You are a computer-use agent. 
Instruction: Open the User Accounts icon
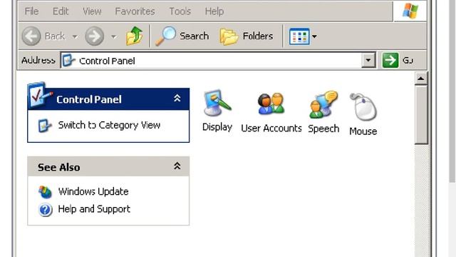click(271, 113)
